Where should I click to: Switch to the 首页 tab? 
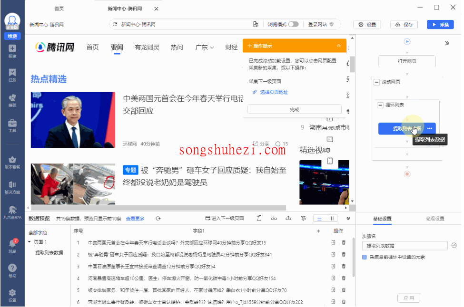[59, 9]
